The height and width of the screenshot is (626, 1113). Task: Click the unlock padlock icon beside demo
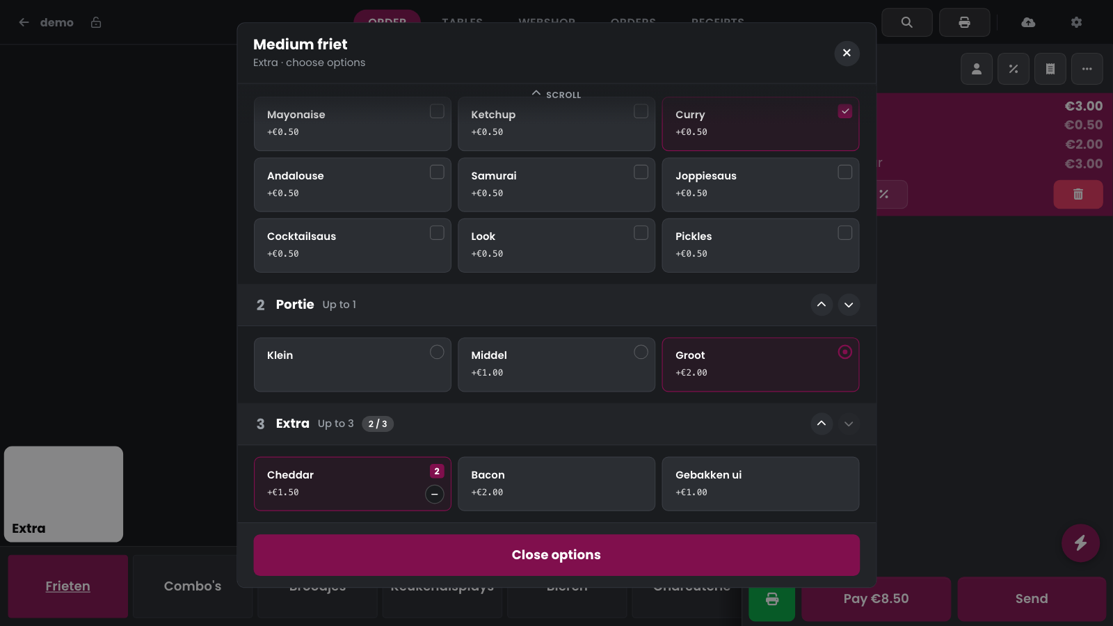96,22
